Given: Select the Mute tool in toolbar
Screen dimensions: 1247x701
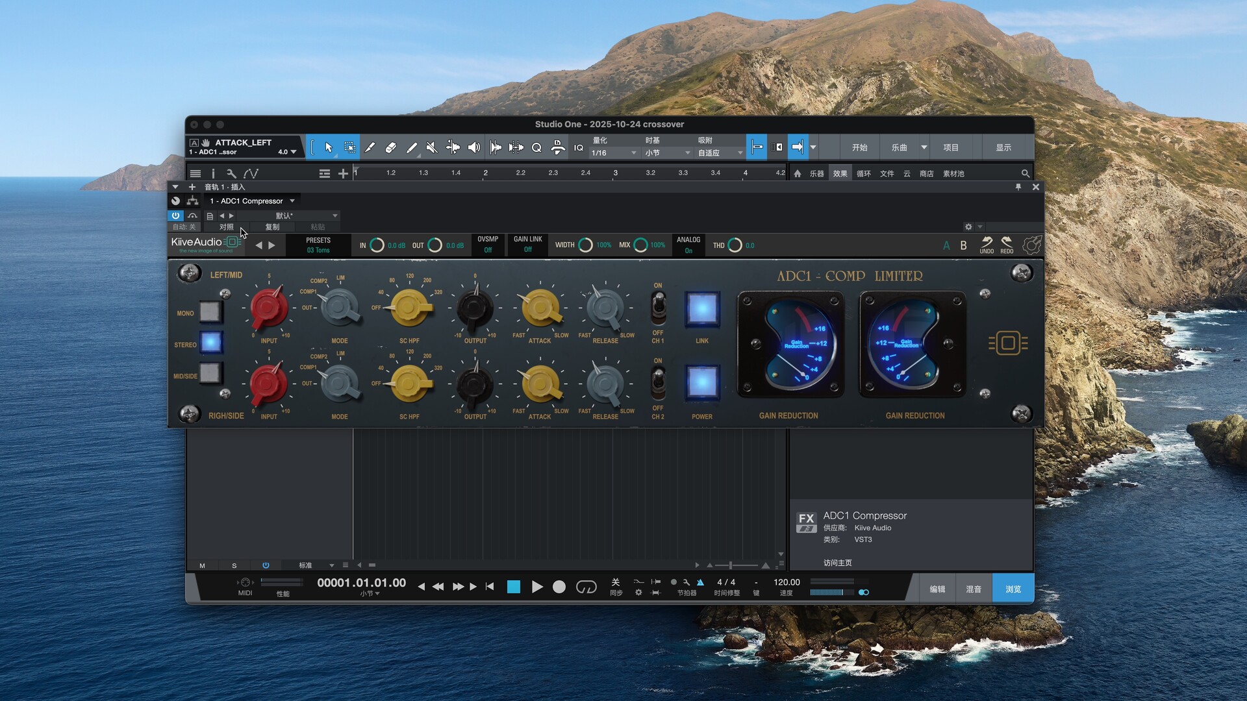Looking at the screenshot, I should point(432,148).
